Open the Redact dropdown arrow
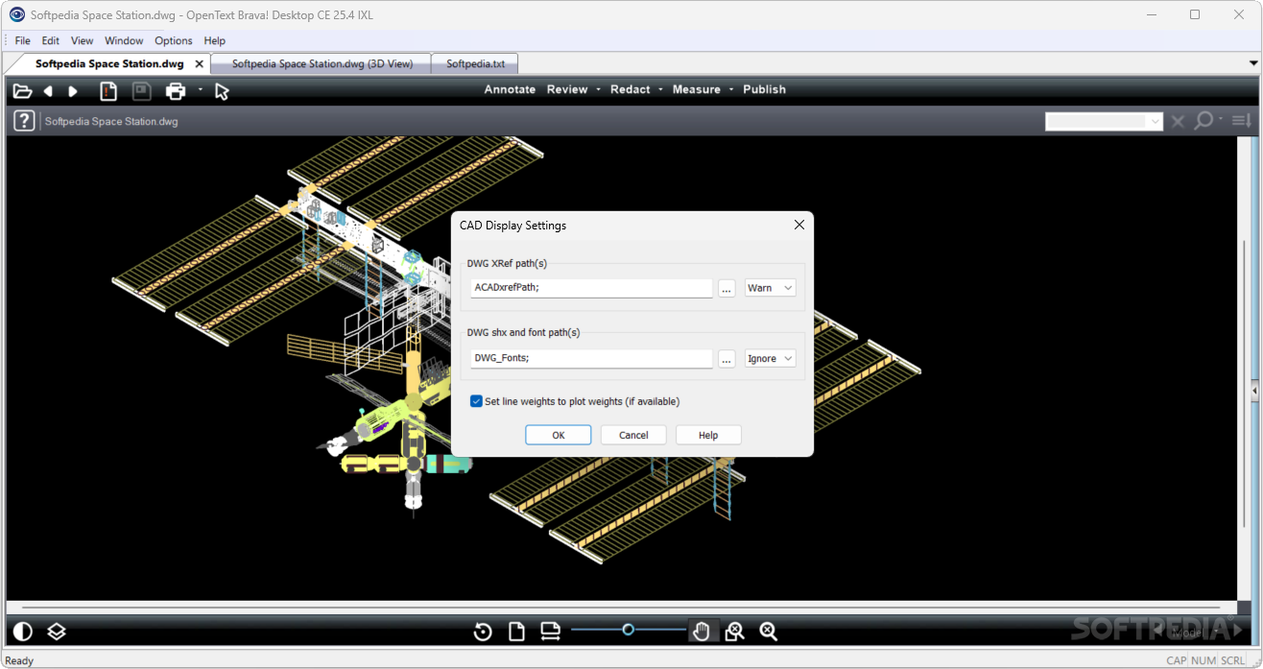Image resolution: width=1263 pixels, height=669 pixels. (660, 89)
